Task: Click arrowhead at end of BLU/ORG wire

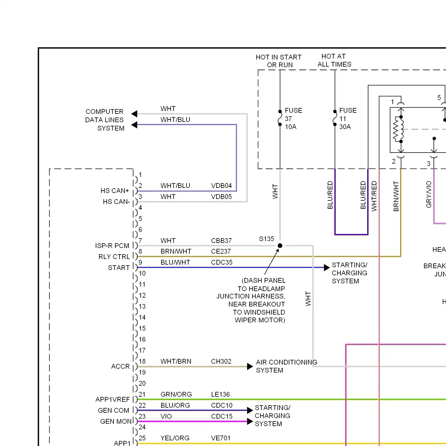Action: [x=250, y=410]
